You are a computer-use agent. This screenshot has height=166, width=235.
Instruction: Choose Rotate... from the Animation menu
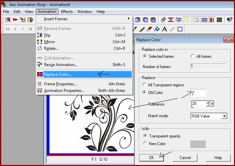[84, 48]
